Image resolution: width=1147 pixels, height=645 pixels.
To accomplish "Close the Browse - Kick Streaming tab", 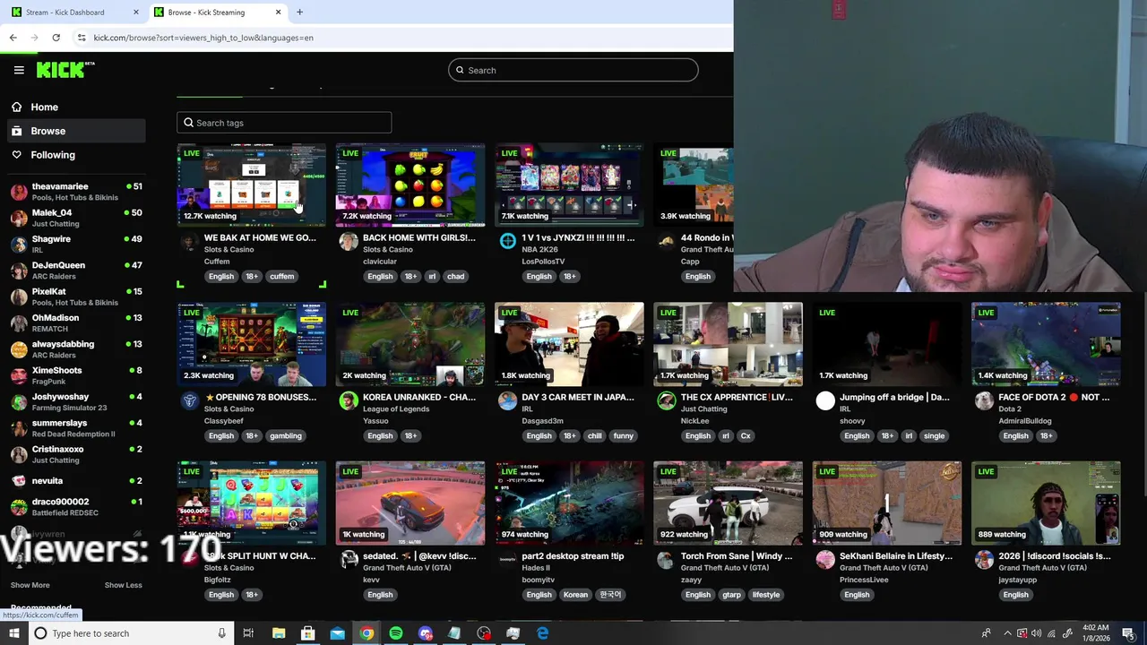I will coord(278,12).
